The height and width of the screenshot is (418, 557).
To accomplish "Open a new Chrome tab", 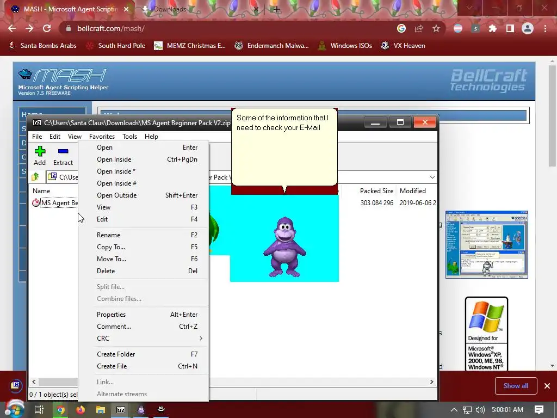I will [277, 9].
